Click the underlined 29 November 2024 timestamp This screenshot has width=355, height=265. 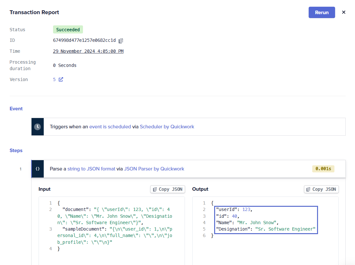(x=88, y=51)
